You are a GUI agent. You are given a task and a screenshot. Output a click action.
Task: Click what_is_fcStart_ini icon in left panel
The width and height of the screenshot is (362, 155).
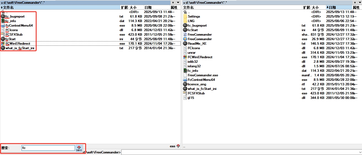(x=3, y=48)
